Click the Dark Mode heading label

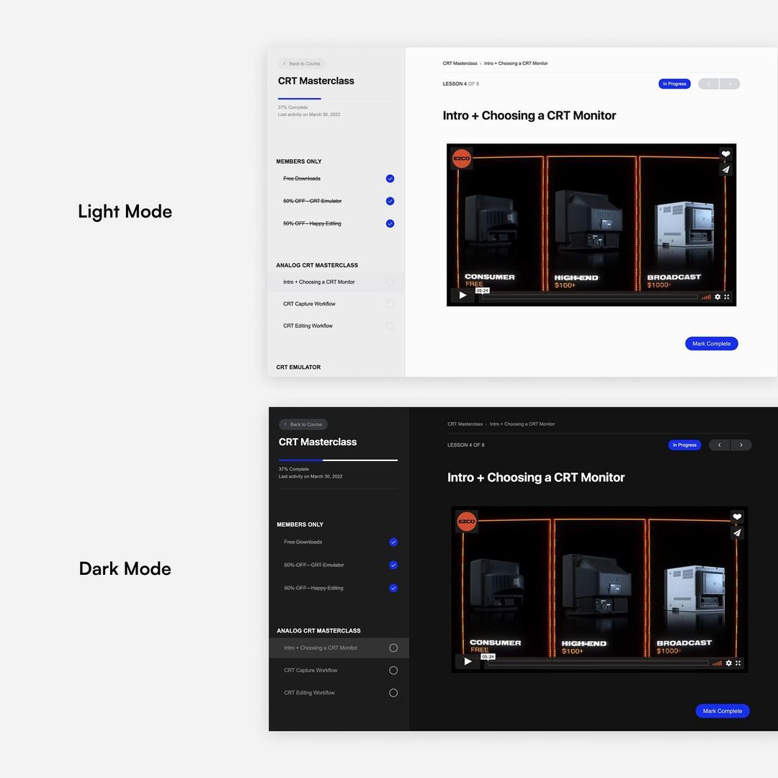point(125,568)
